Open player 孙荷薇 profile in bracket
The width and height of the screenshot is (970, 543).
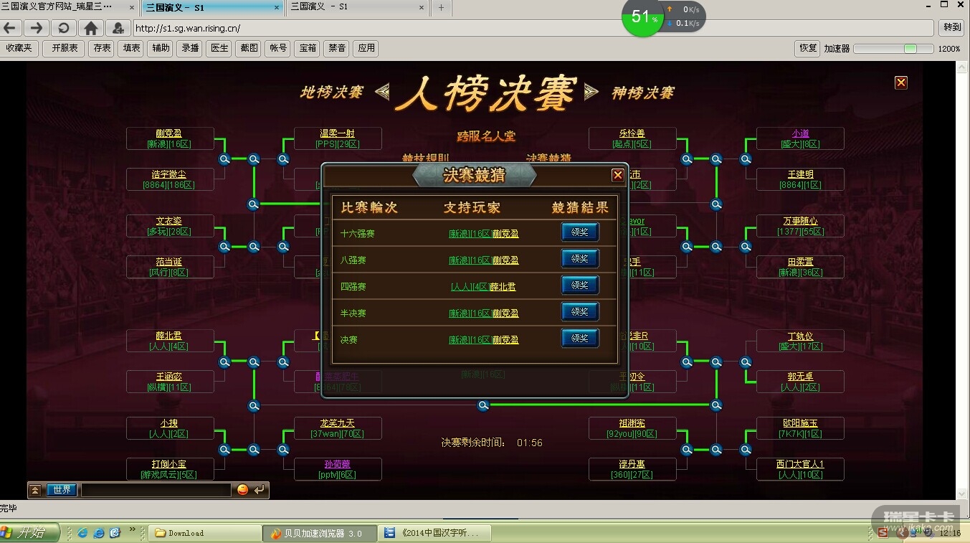[x=337, y=464]
